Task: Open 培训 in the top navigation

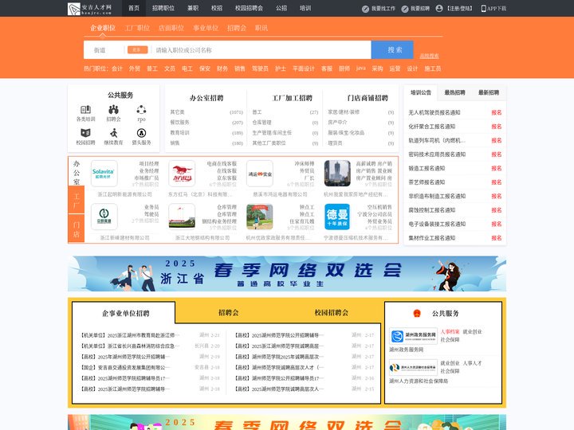Action: [x=305, y=8]
